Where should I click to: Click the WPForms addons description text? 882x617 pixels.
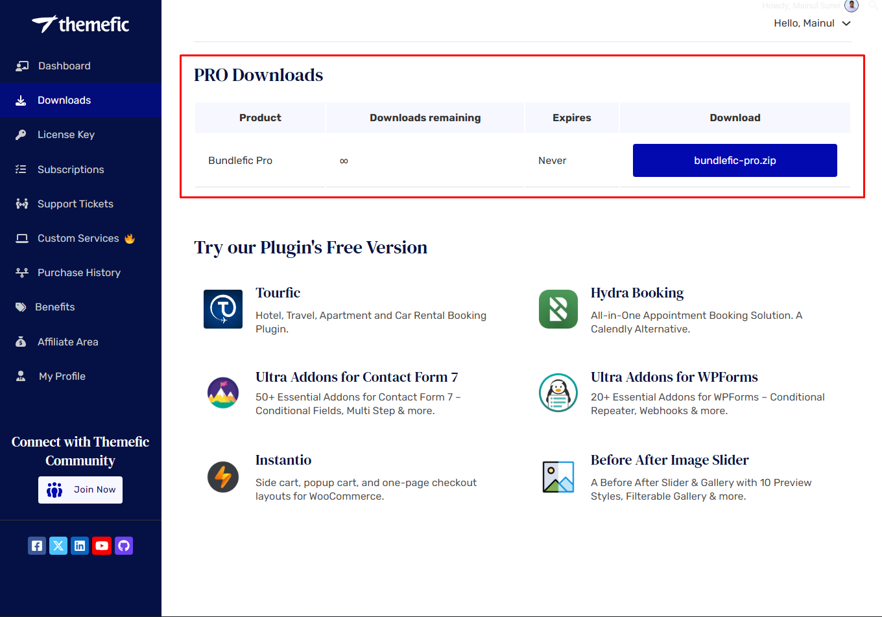(708, 404)
